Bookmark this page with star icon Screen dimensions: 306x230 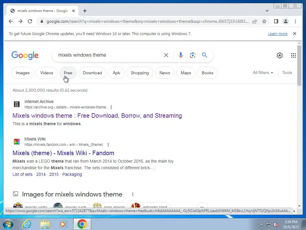click(264, 21)
